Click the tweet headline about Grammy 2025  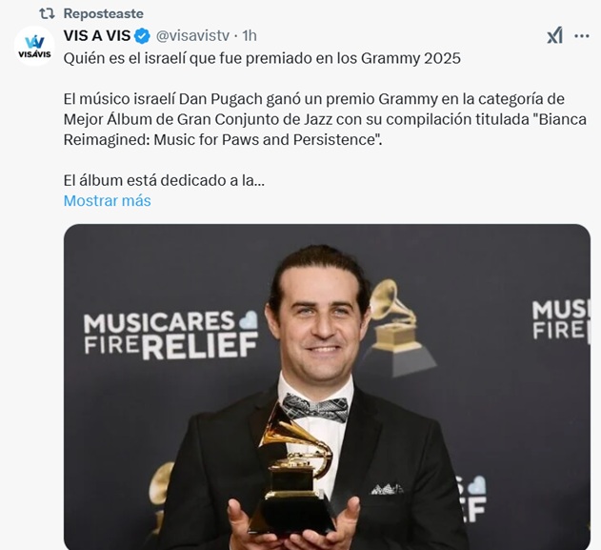click(262, 58)
